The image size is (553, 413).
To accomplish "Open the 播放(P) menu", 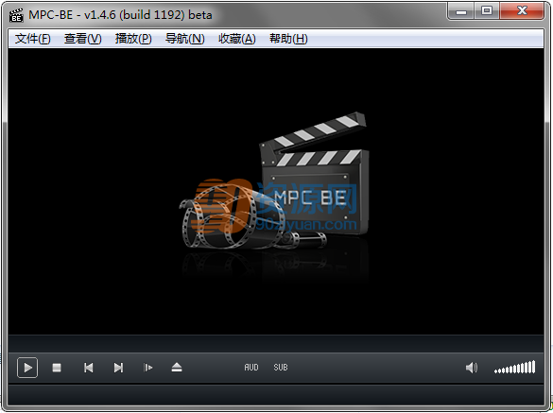I will click(x=133, y=39).
